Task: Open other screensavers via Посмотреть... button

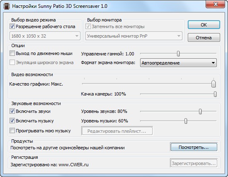Action: [194, 147]
